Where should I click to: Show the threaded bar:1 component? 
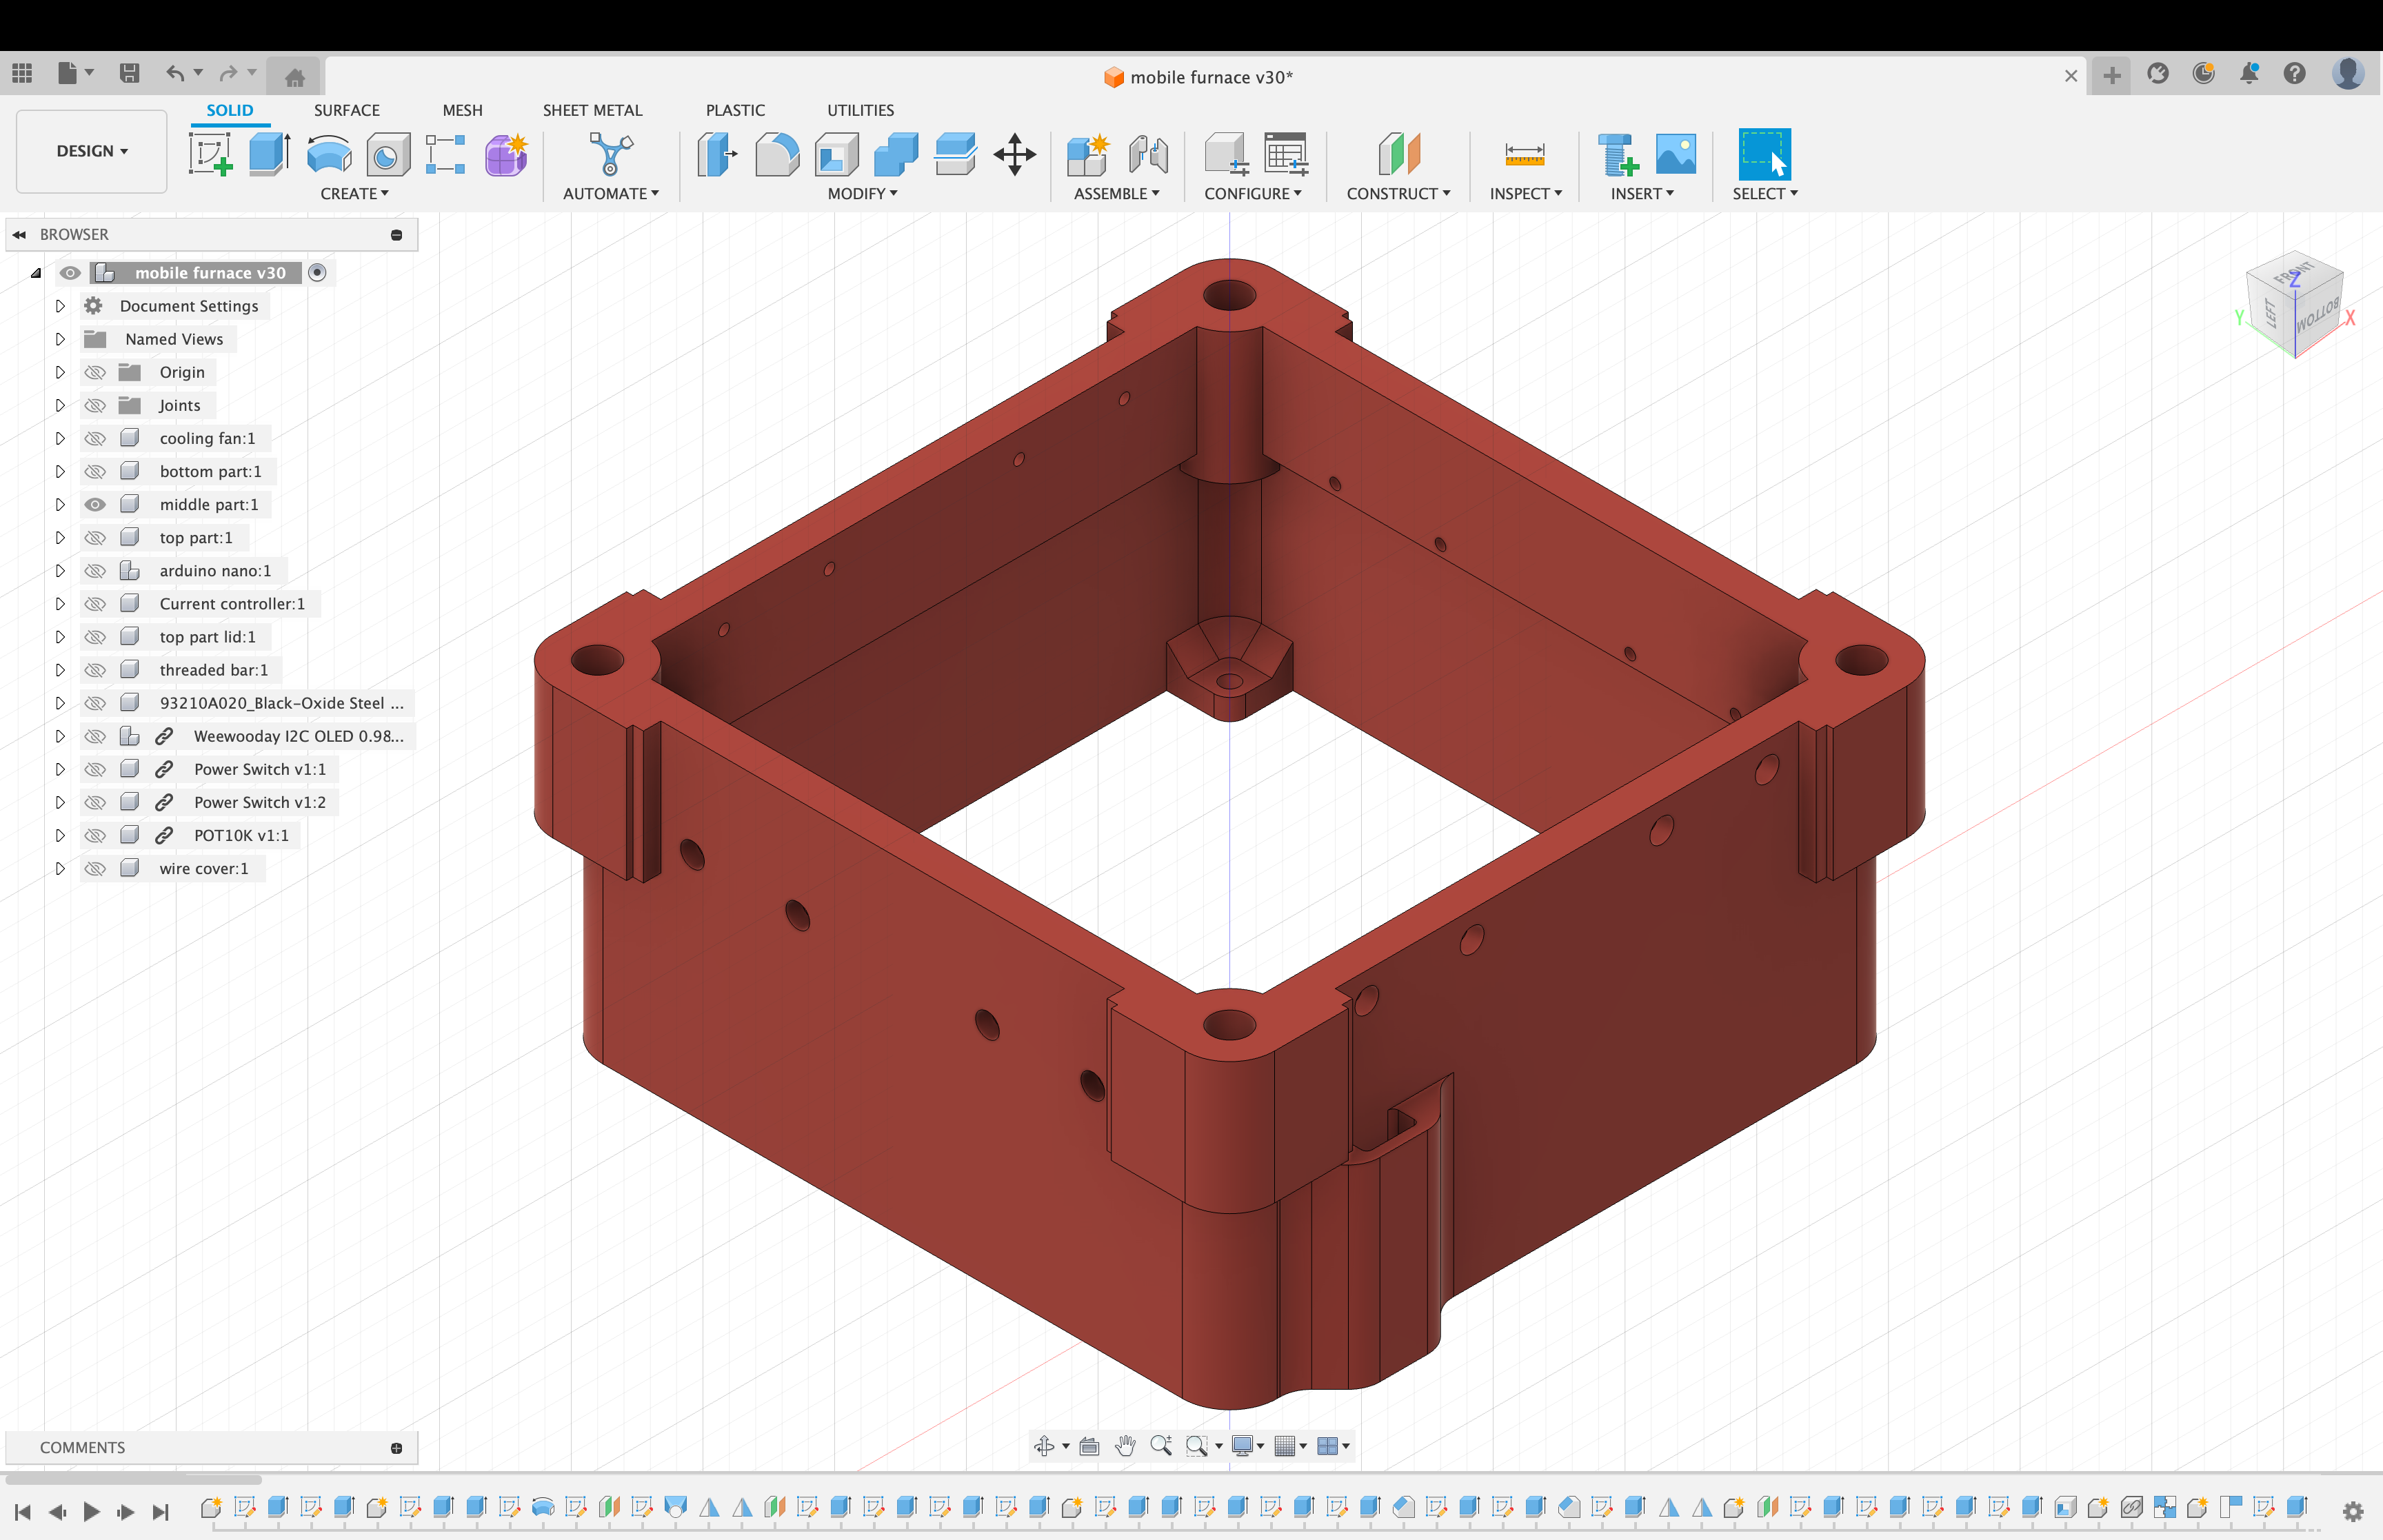[x=95, y=669]
